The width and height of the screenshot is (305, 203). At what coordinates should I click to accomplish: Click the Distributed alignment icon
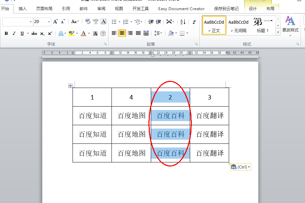point(146,33)
